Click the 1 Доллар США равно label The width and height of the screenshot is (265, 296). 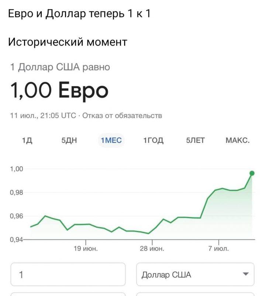60,67
